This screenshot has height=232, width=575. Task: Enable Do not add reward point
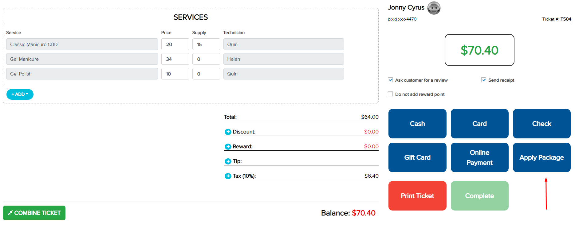tap(390, 94)
